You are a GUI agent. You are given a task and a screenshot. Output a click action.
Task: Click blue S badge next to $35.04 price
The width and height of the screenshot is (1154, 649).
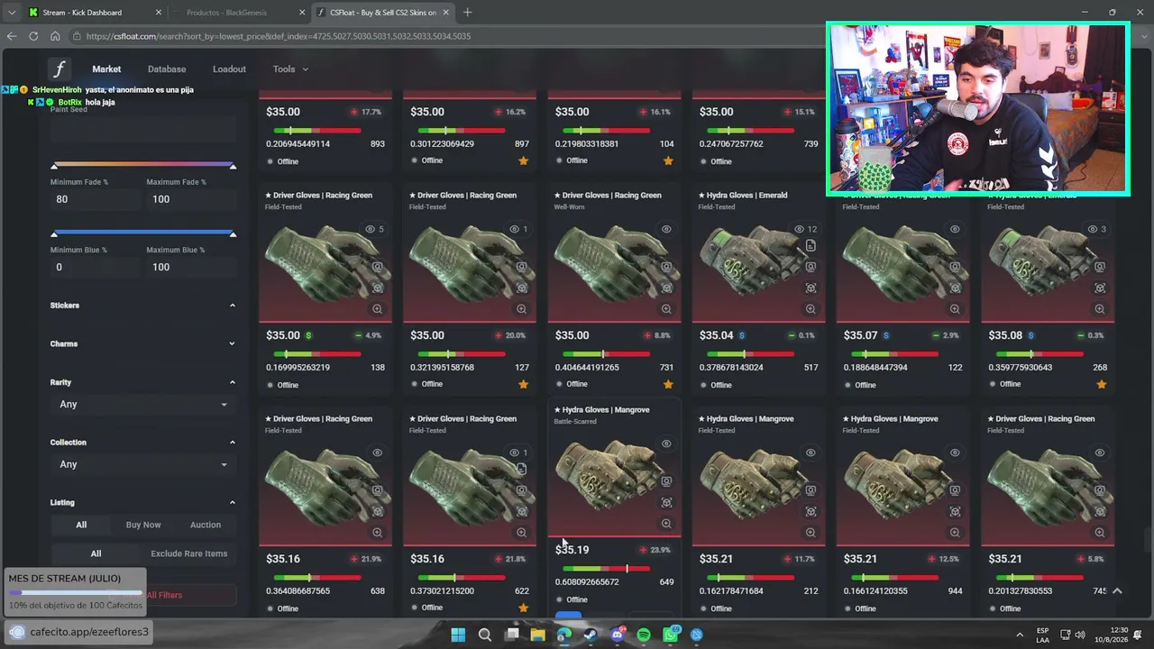point(742,335)
